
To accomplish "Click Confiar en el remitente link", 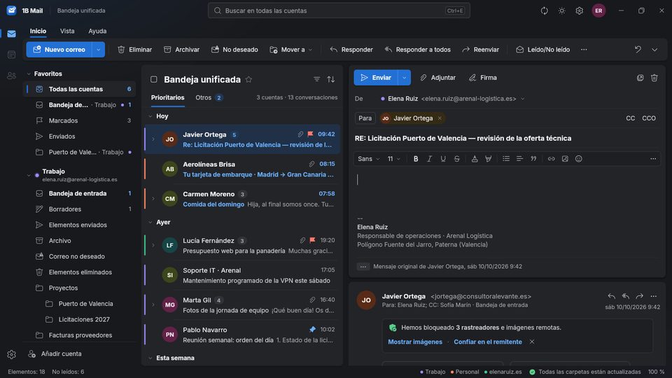I will (488, 342).
